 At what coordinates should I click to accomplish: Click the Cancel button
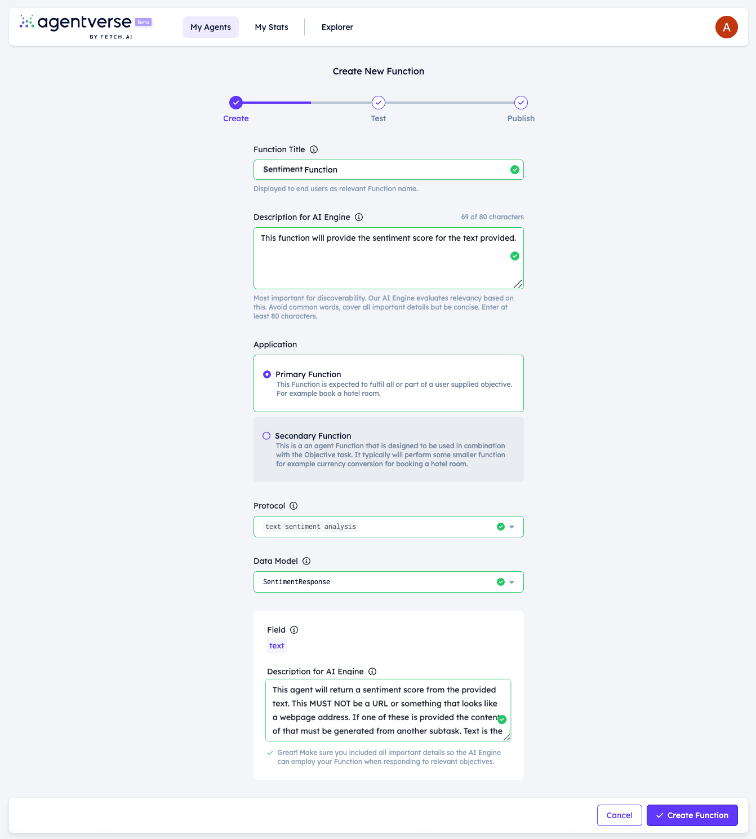[x=620, y=815]
